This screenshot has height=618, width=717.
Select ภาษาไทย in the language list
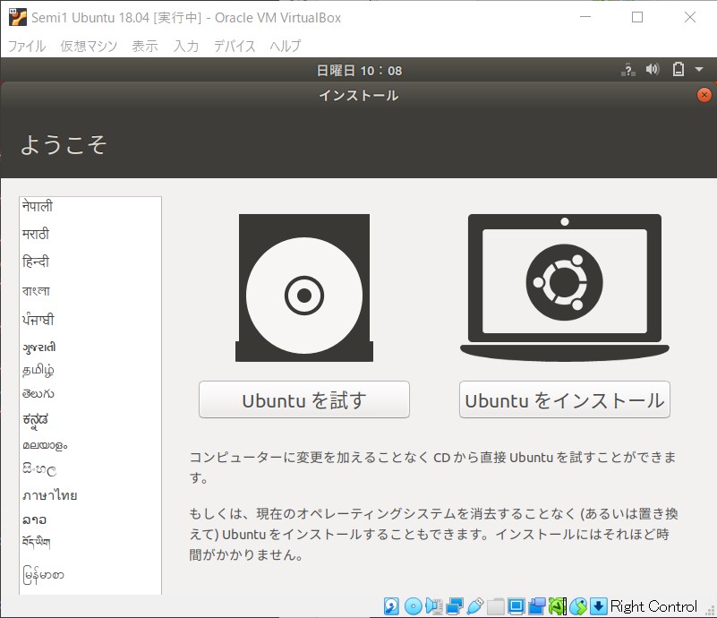pyautogui.click(x=90, y=495)
